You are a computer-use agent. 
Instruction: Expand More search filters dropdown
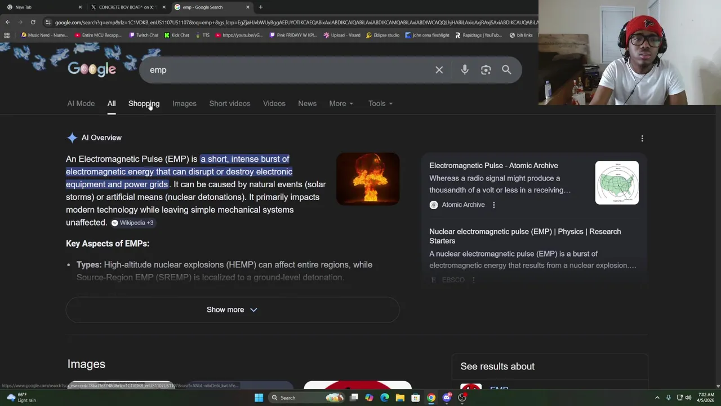tap(341, 103)
